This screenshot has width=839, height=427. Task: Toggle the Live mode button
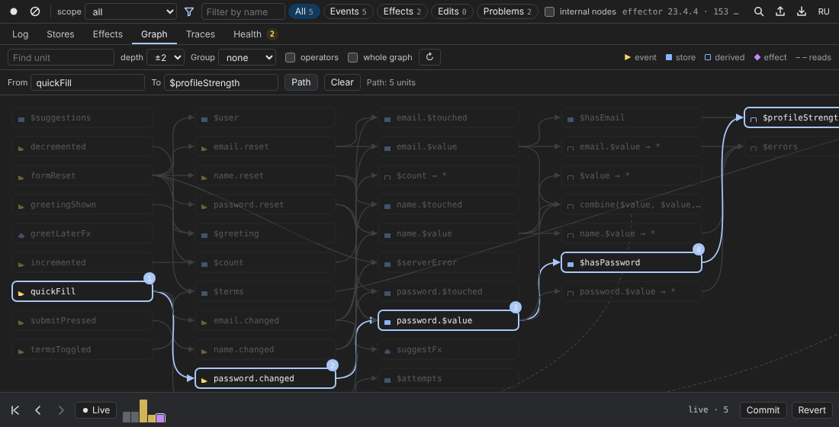[x=96, y=410]
